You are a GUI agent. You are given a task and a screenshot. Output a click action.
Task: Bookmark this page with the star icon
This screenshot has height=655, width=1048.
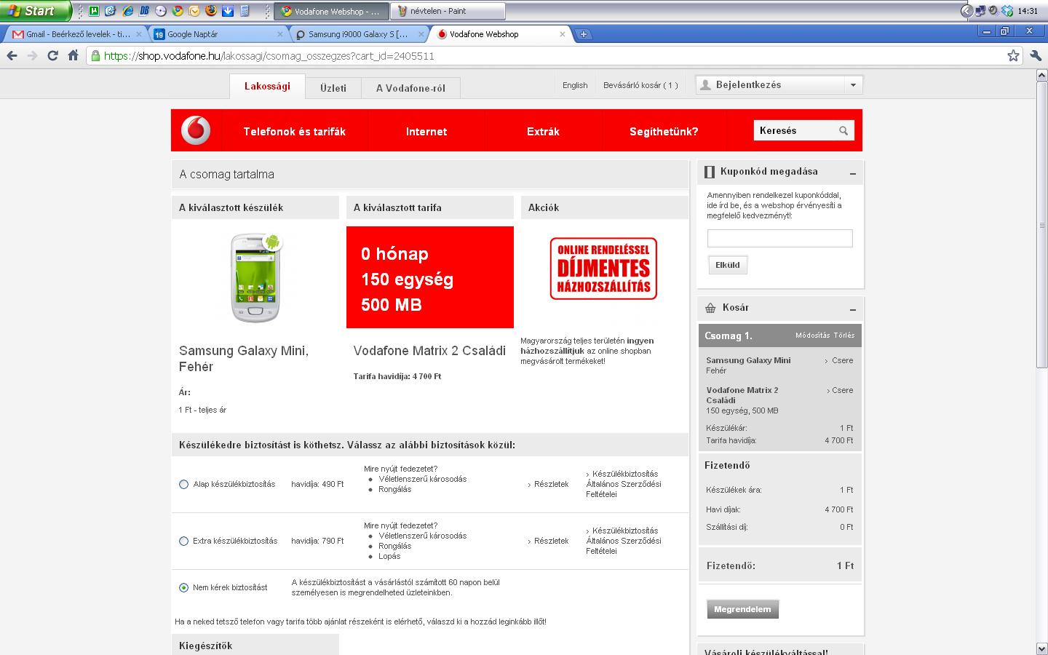click(1013, 55)
